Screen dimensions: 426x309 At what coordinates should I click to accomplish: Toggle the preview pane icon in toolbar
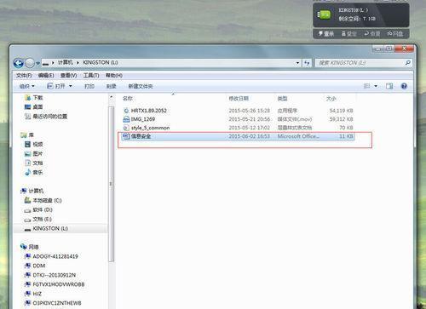pyautogui.click(x=389, y=86)
